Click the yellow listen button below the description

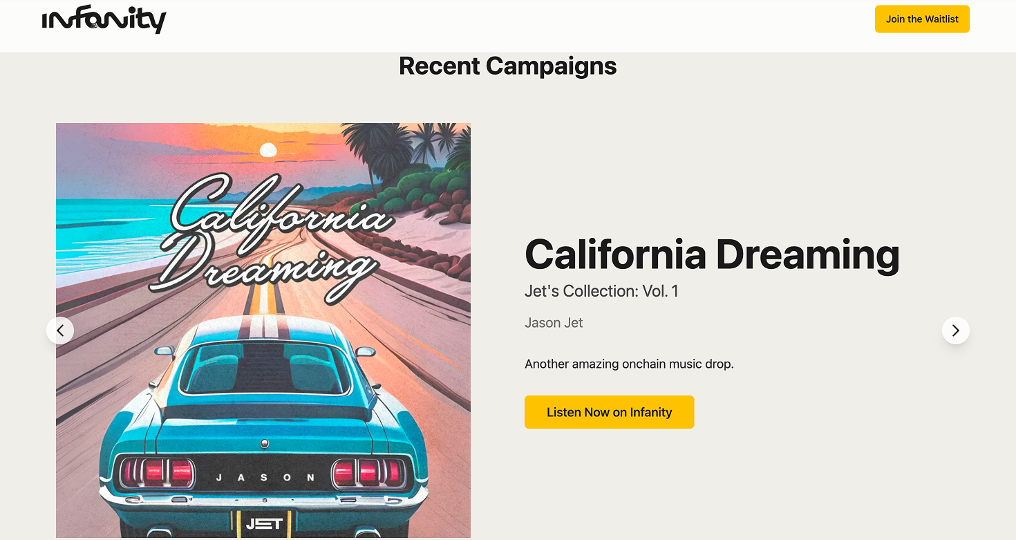609,412
